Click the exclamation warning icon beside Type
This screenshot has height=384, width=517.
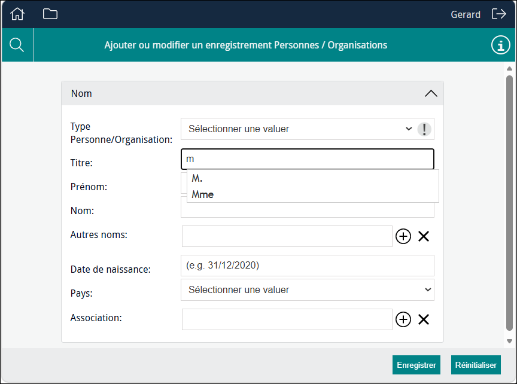(x=424, y=129)
